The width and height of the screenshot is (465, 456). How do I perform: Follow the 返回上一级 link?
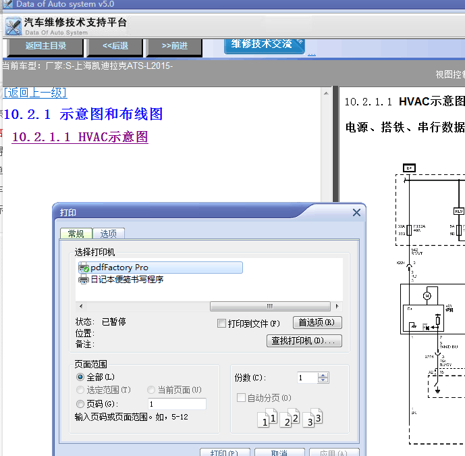click(x=35, y=93)
